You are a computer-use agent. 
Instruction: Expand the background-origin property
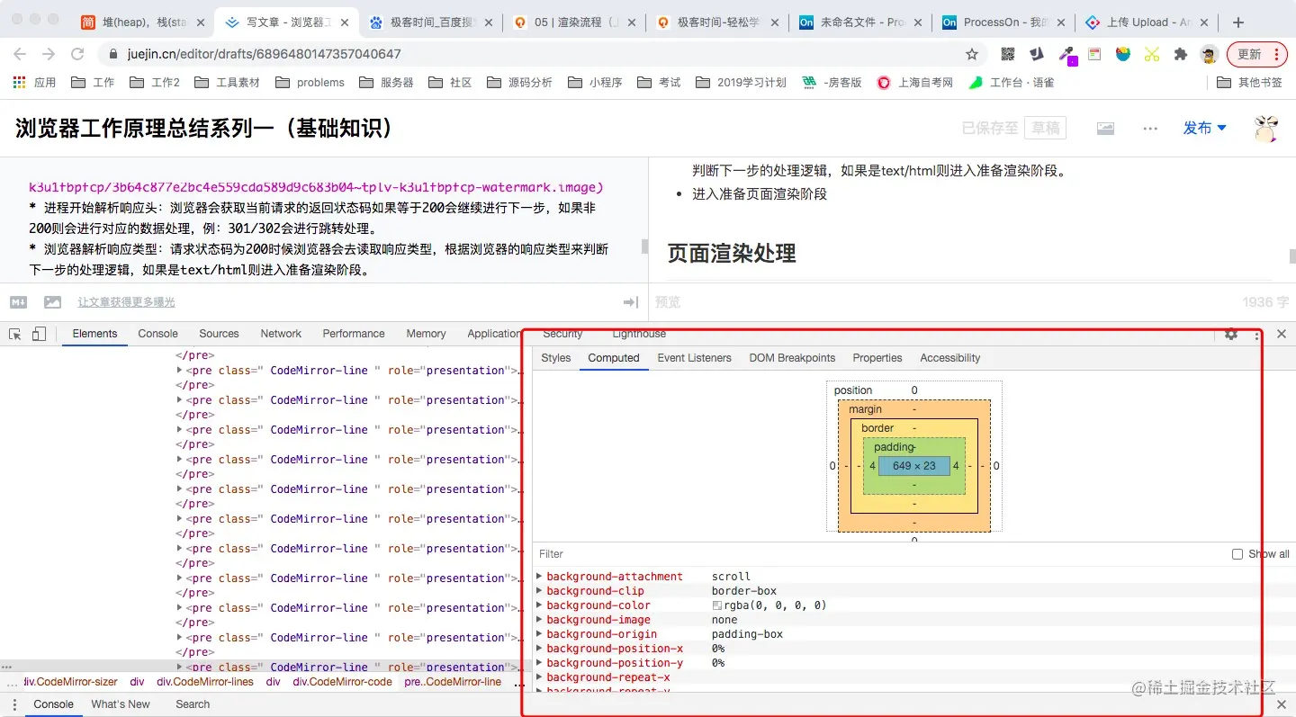pyautogui.click(x=539, y=634)
